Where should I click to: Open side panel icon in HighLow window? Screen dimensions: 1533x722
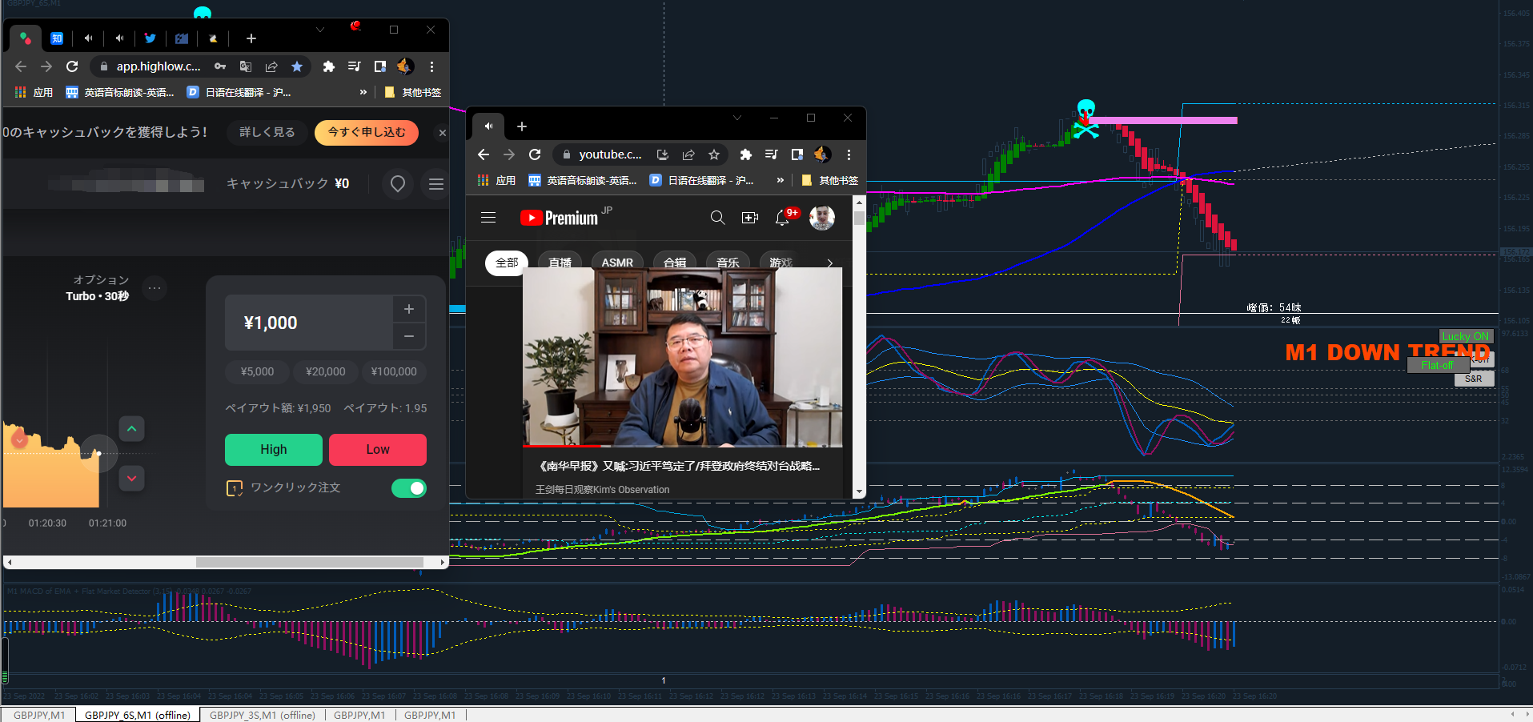click(379, 66)
